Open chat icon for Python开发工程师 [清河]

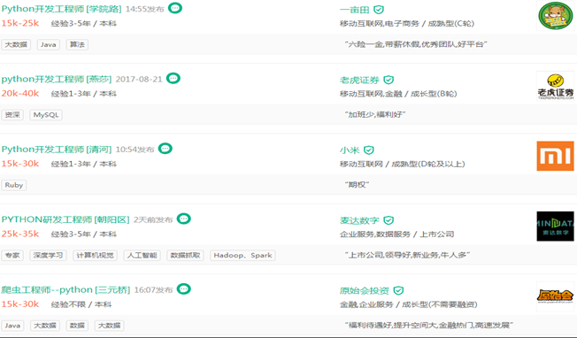[165, 149]
